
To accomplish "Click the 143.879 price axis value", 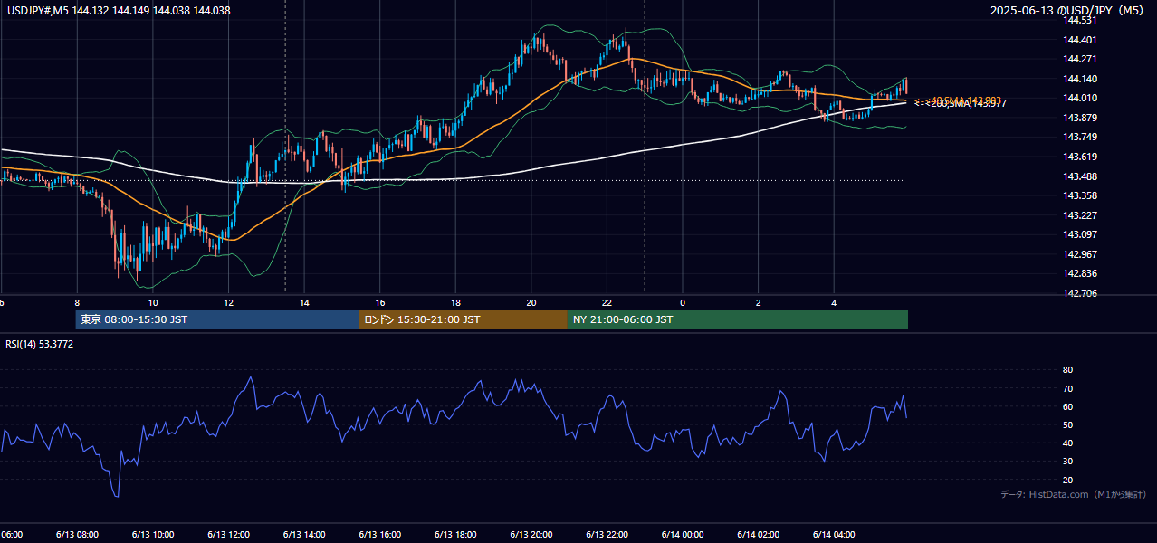I will point(1079,118).
